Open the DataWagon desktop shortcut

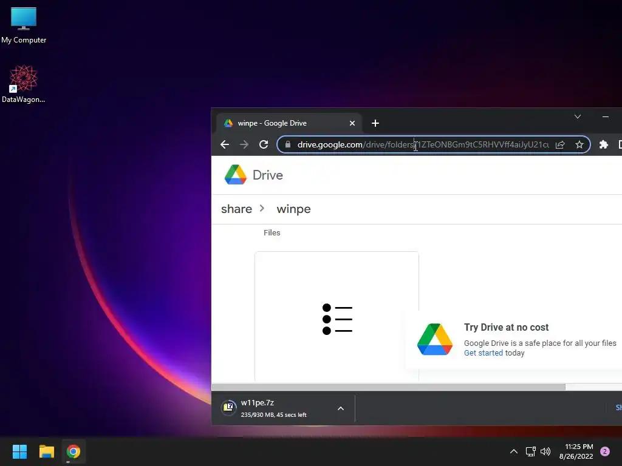tap(24, 84)
